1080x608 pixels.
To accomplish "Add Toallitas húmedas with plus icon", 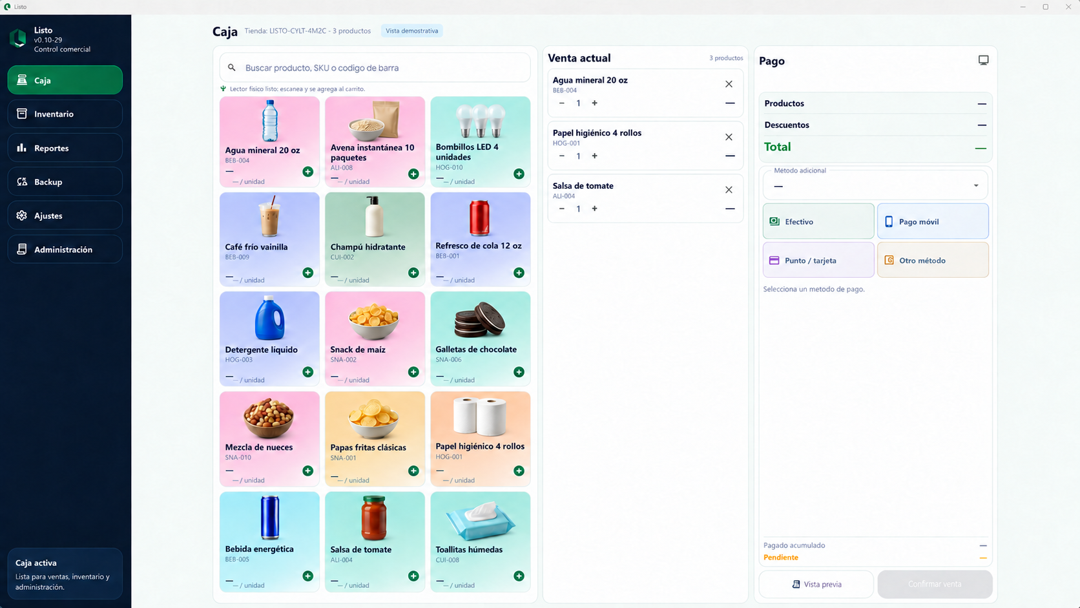I will coord(519,576).
